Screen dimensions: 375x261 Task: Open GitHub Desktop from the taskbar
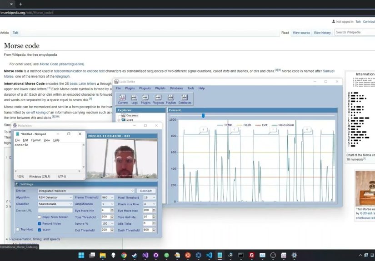tap(156, 255)
